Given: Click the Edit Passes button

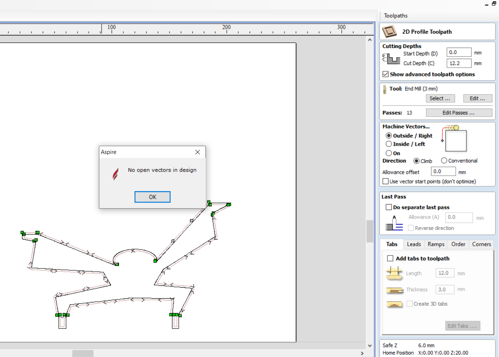Looking at the screenshot, I should click(x=458, y=113).
